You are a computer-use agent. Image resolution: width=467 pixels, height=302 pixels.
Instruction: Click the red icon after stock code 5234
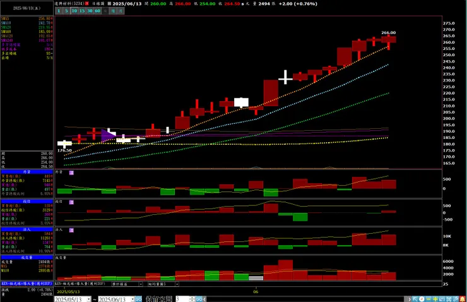87,4
